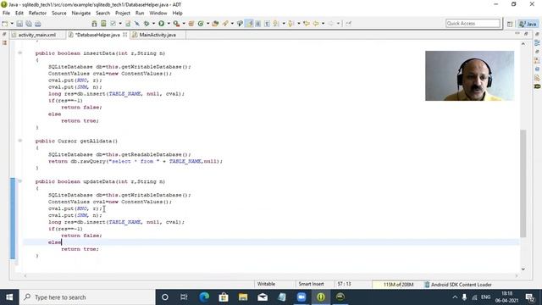Viewport: 542px width, 305px height.
Task: Click the editor vertical scrollbar thumb
Action: (523, 183)
